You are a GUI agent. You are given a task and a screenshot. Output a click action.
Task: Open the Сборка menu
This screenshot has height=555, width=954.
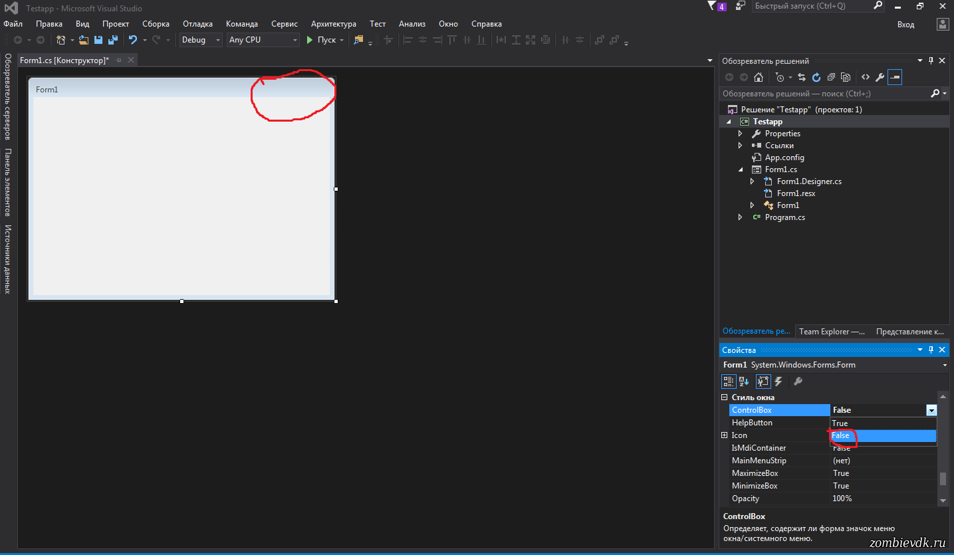[x=156, y=24]
